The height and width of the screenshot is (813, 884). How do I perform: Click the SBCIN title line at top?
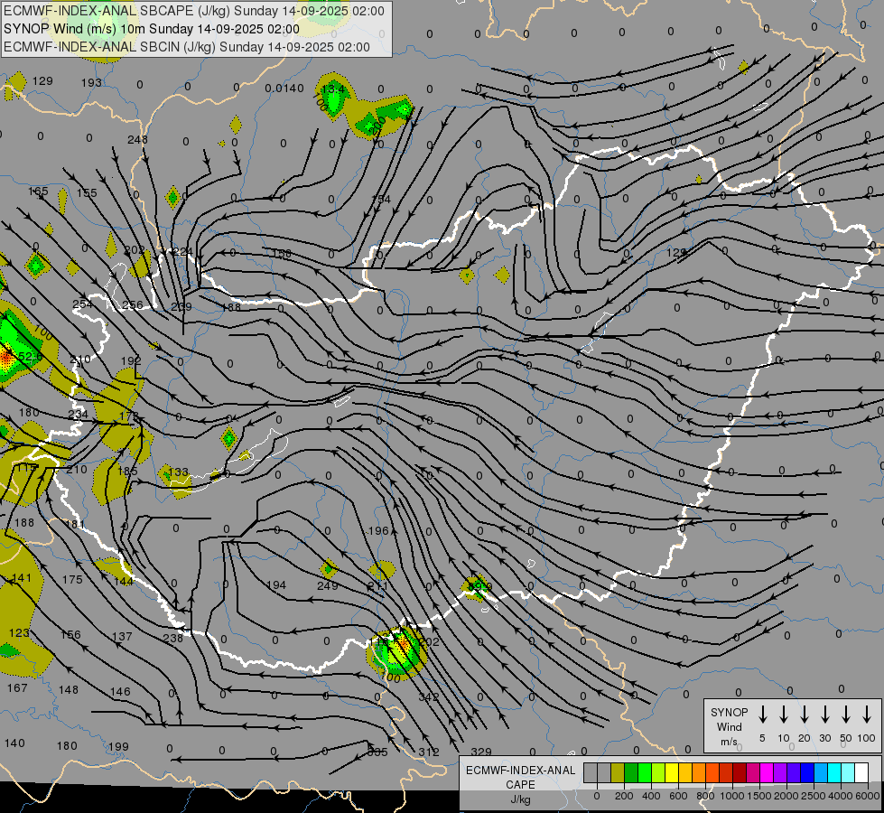point(187,47)
